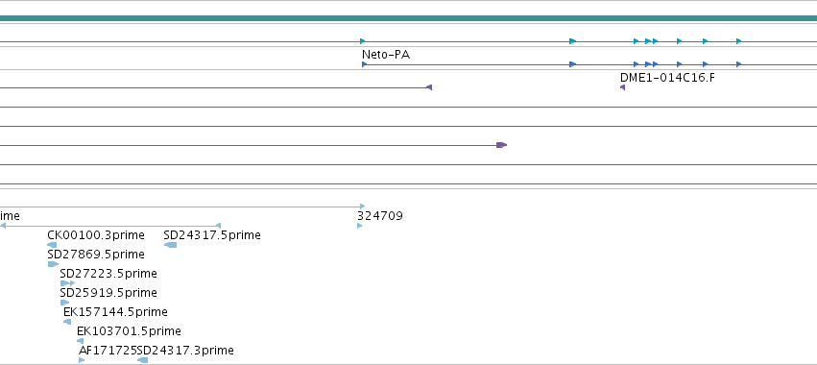The width and height of the screenshot is (817, 365).
Task: Select the feature glyph under EK157144.5prime
Action: [x=67, y=322]
